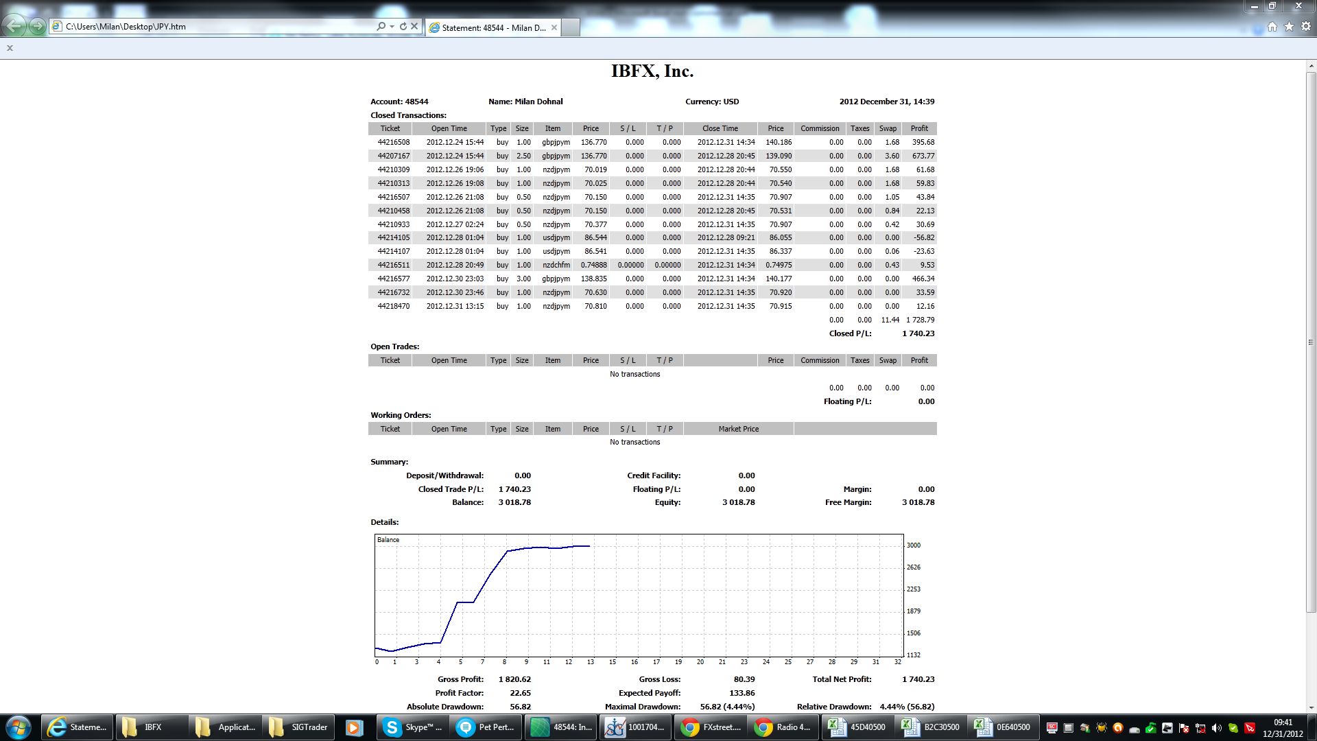Click the profit value 673.77
The image size is (1317, 741).
[923, 156]
